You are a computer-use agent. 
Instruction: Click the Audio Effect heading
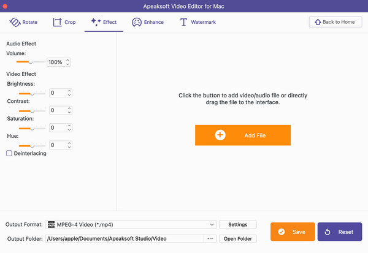coord(21,43)
